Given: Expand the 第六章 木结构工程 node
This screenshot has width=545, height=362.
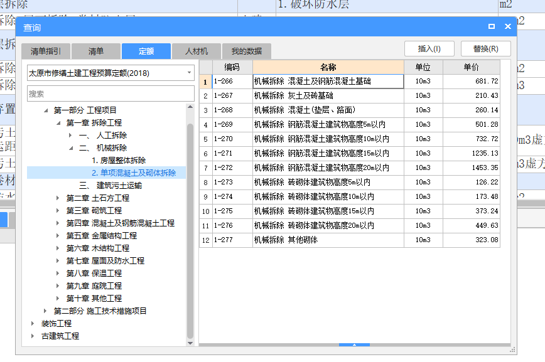Looking at the screenshot, I should point(58,248).
